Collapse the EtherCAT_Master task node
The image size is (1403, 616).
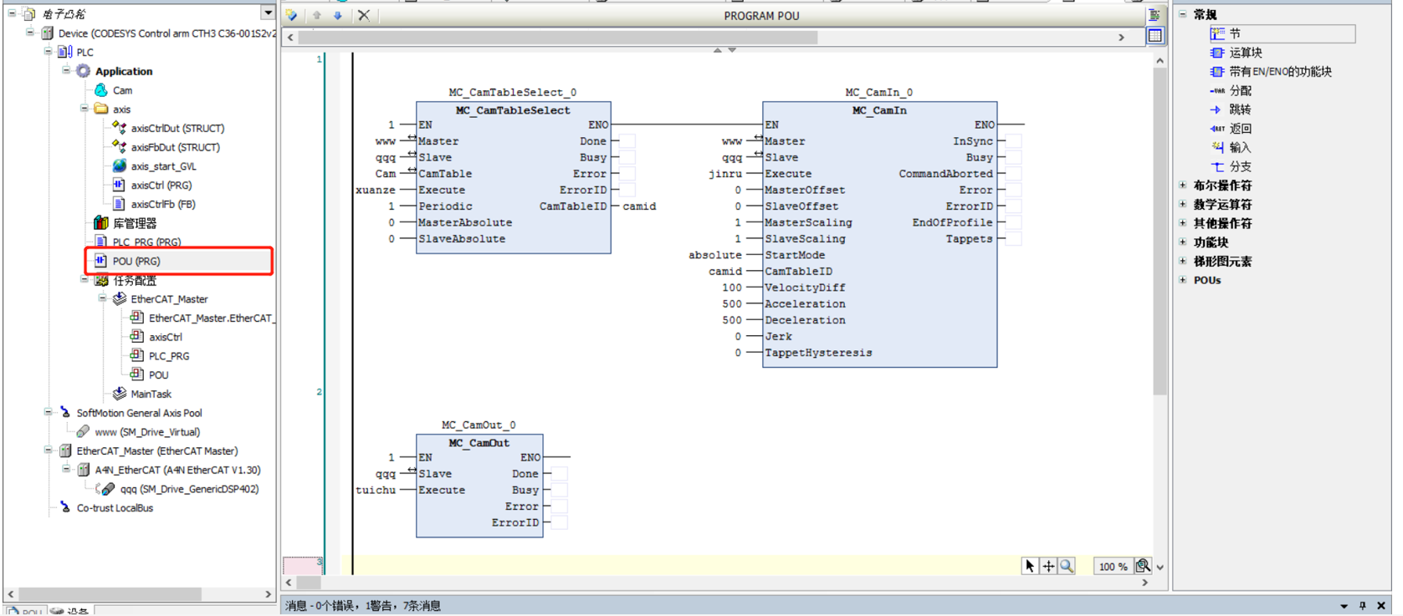pyautogui.click(x=103, y=298)
